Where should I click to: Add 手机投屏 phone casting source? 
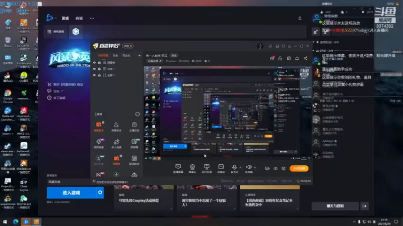207,169
